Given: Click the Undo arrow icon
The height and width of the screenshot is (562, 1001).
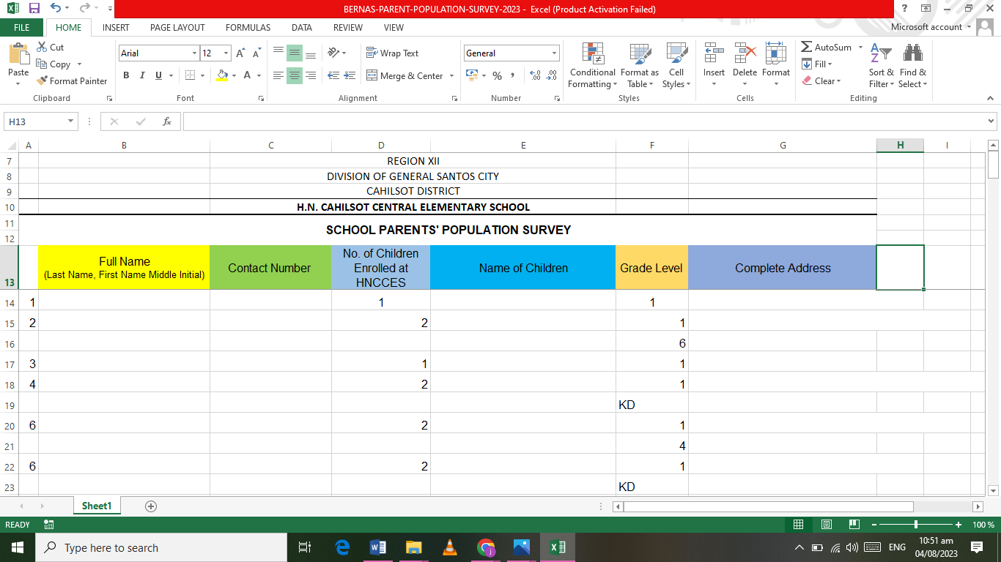Looking at the screenshot, I should (x=56, y=9).
